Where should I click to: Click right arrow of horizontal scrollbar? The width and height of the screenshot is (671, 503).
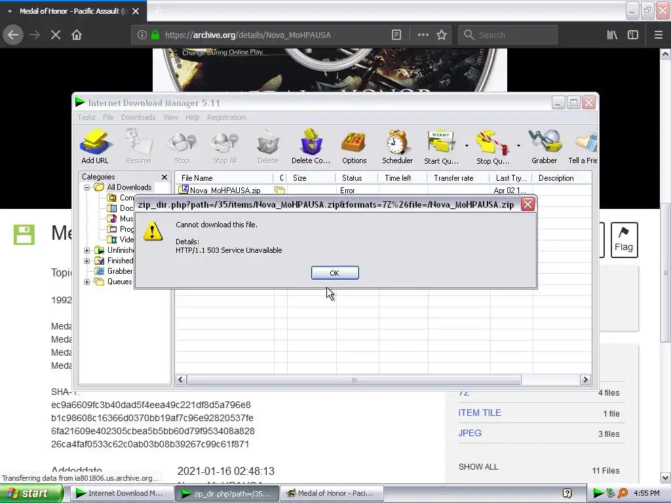[x=585, y=380]
